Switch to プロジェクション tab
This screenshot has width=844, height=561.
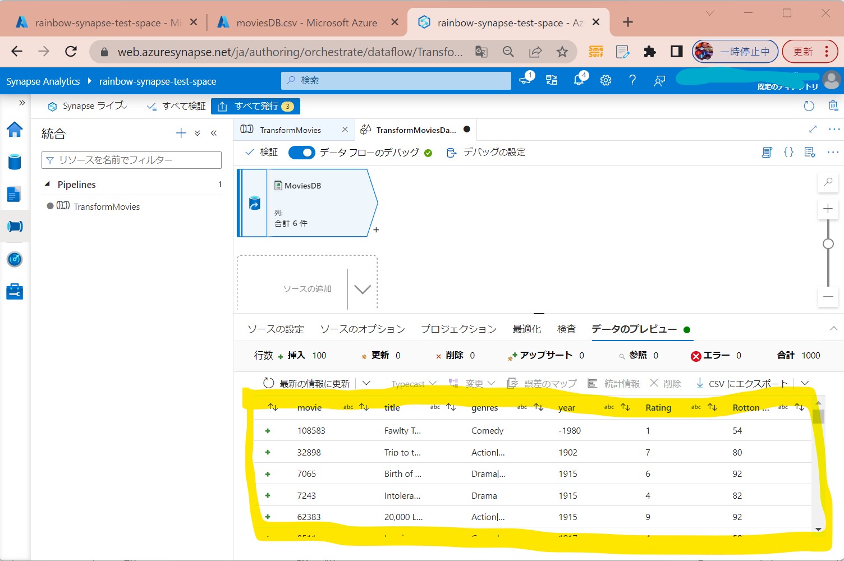click(x=458, y=329)
